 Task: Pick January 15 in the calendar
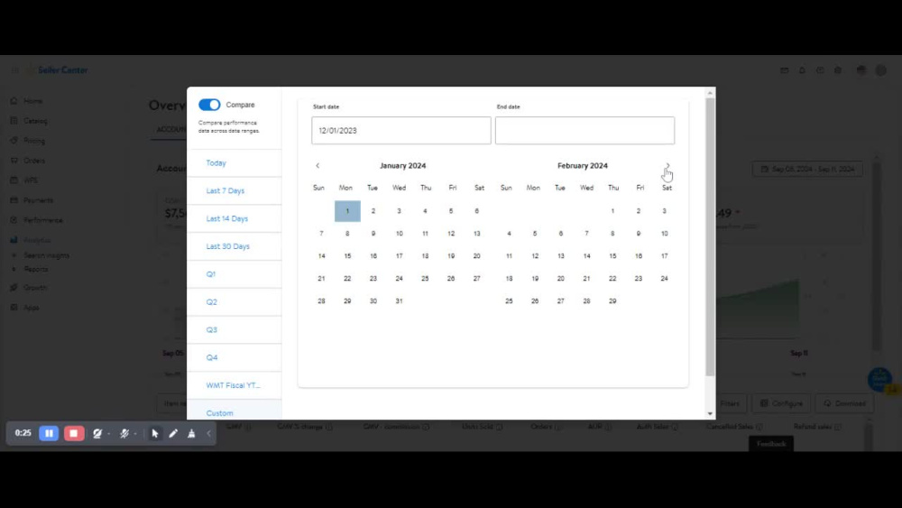click(347, 256)
